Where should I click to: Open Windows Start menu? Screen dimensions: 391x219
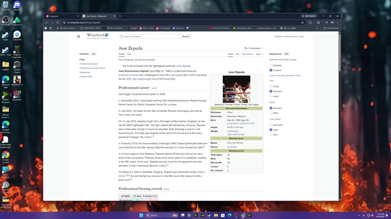point(141,215)
